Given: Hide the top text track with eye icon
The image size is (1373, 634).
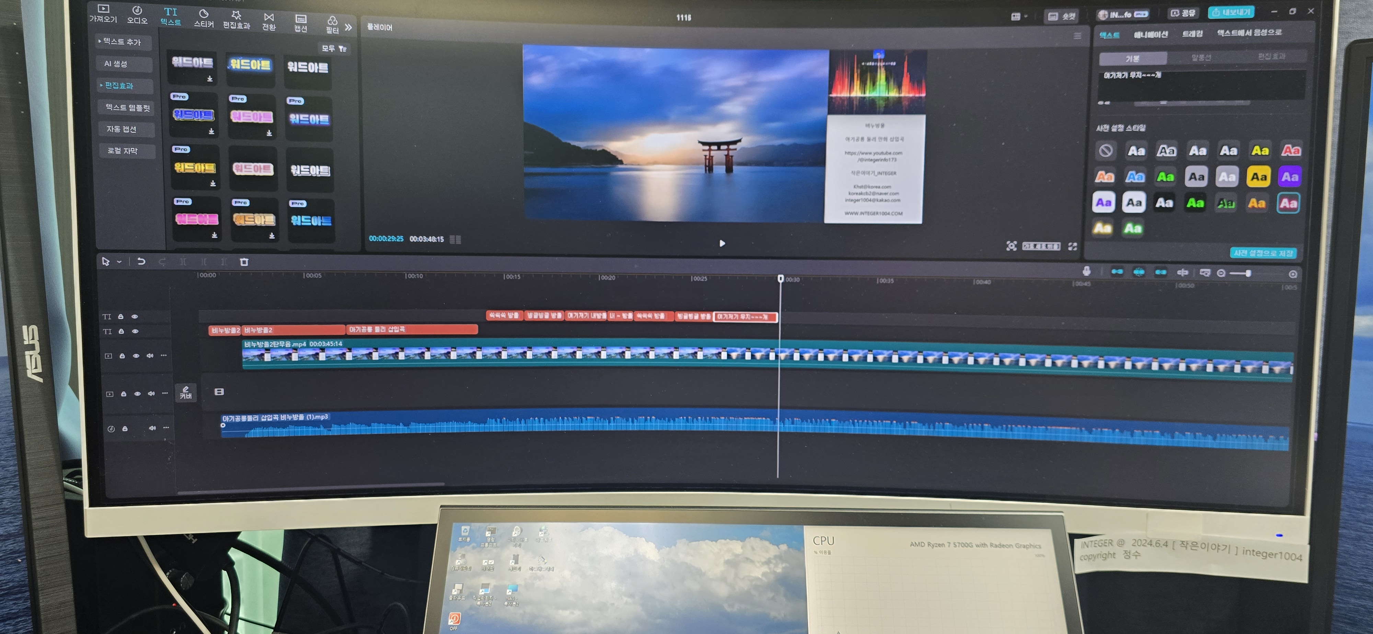Looking at the screenshot, I should coord(135,316).
